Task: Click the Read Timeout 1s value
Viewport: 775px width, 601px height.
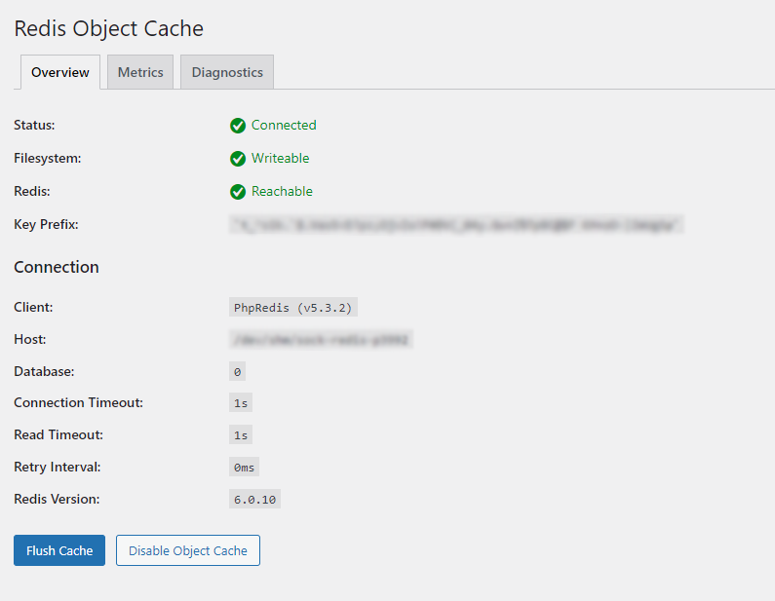Action: pos(241,435)
